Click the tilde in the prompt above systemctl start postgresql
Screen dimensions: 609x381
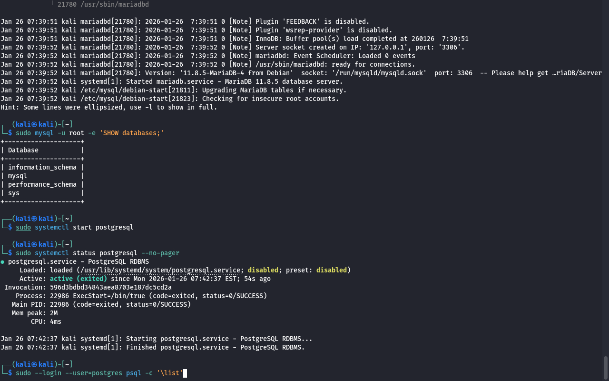coord(69,219)
